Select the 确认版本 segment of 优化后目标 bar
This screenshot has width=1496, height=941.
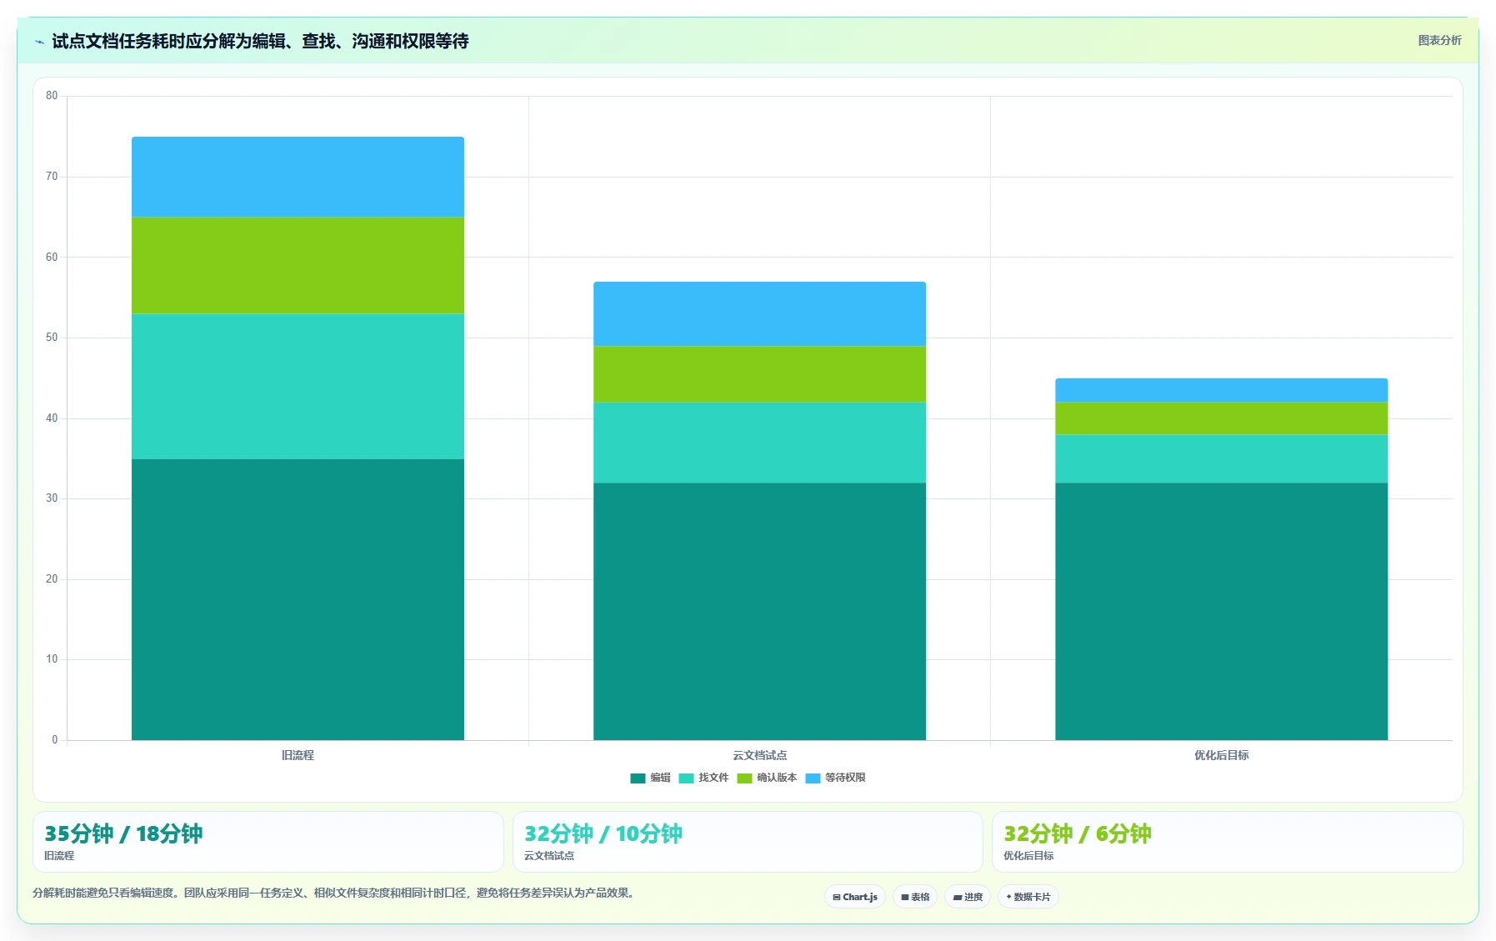pos(1221,418)
